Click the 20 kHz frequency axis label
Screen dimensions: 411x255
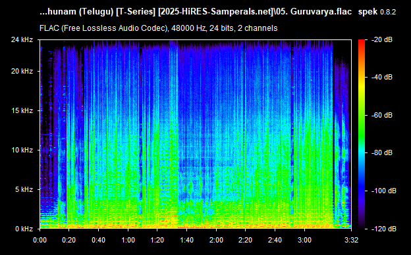point(22,71)
